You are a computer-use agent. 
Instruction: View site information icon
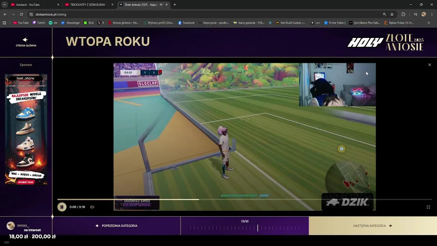click(31, 14)
